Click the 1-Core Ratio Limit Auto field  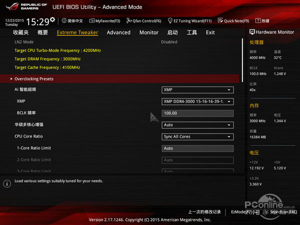pyautogui.click(x=197, y=148)
